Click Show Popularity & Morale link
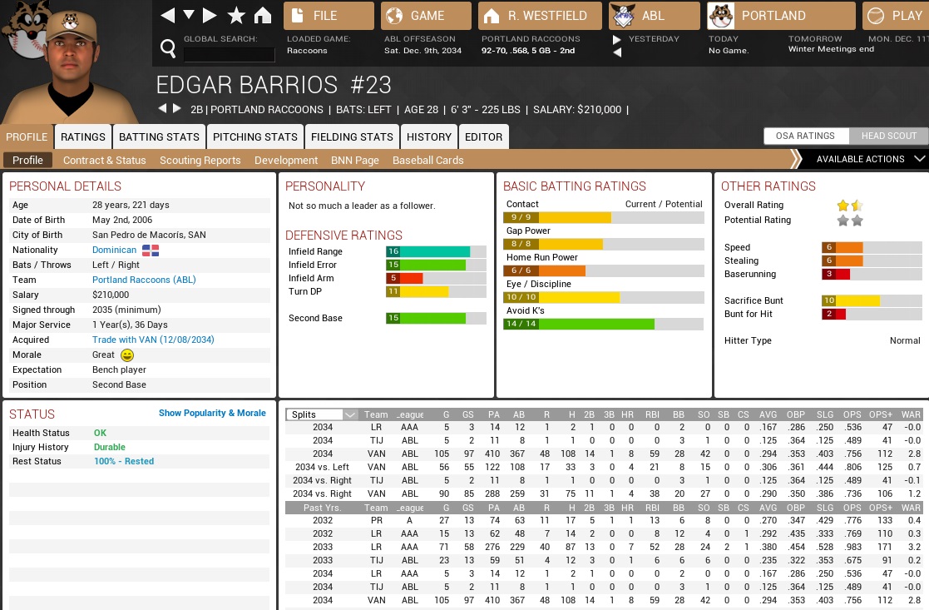Screen dimensions: 929x610 212,413
